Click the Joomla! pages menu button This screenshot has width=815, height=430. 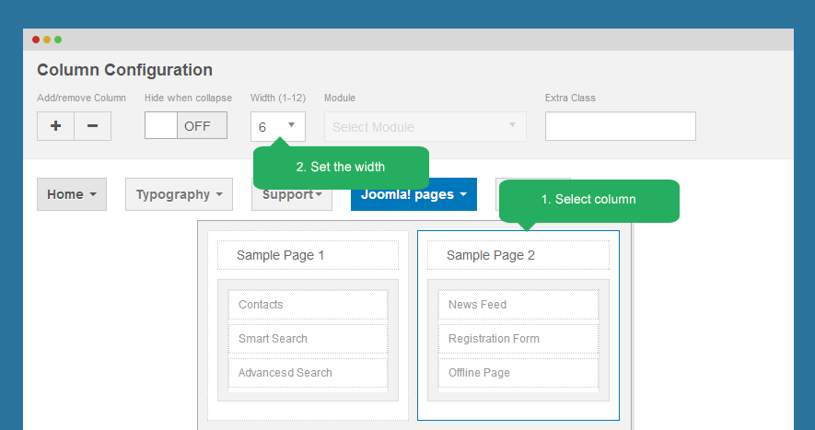[x=413, y=194]
